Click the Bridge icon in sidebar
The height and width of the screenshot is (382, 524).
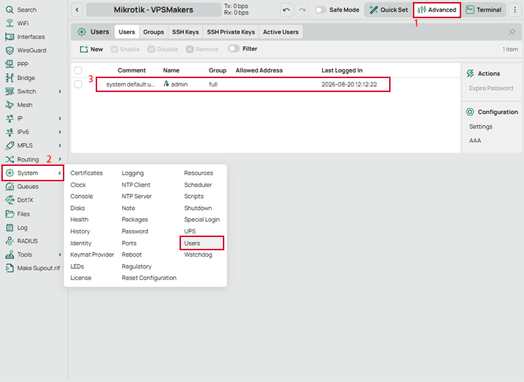point(10,77)
